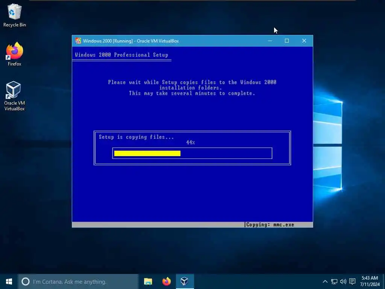Image resolution: width=385 pixels, height=289 pixels.
Task: Minimize the Windows 2000 VirtualBox window
Action: click(270, 41)
